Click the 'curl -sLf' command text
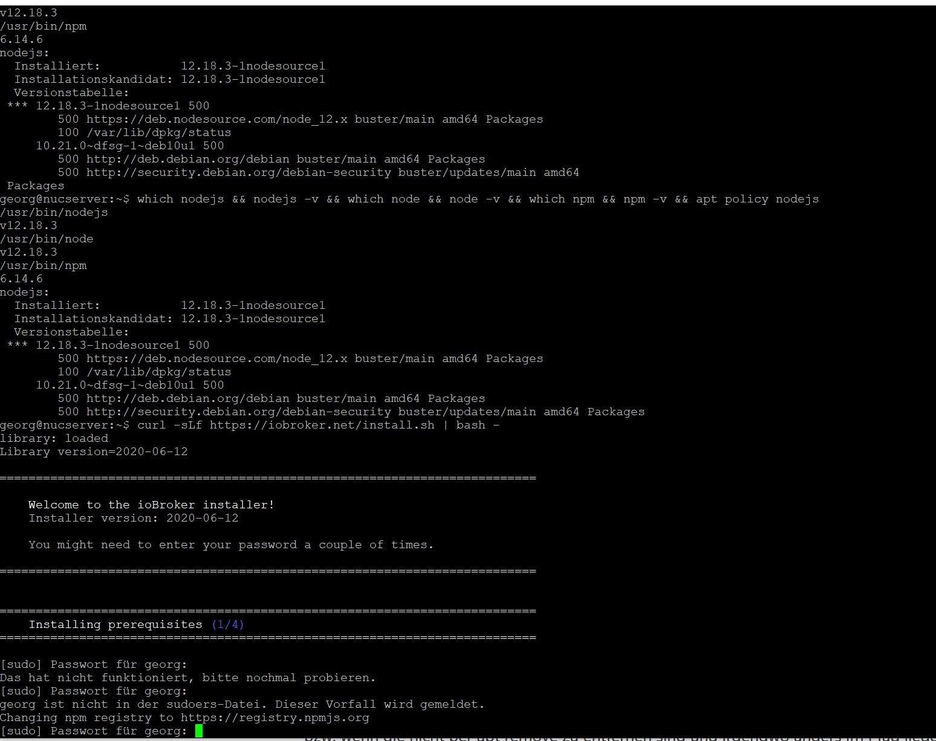Image resolution: width=936 pixels, height=741 pixels. [x=170, y=426]
